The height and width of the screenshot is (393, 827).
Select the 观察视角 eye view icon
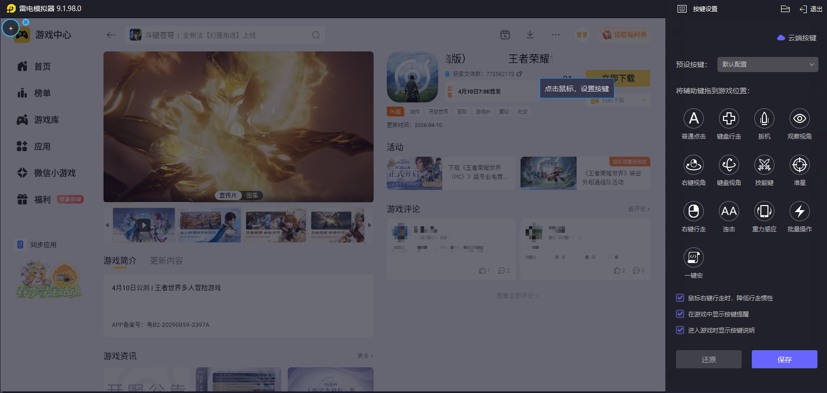(x=800, y=118)
